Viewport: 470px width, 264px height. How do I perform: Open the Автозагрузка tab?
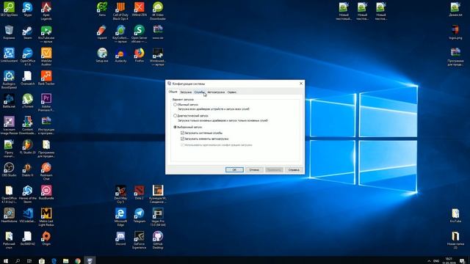[216, 92]
